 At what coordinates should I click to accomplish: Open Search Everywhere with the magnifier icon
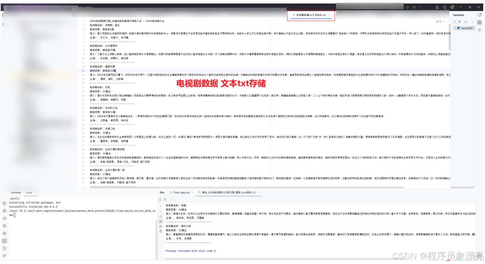[444, 7]
